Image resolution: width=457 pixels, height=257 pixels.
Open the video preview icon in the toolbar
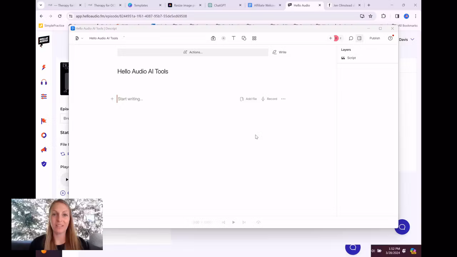pyautogui.click(x=213, y=38)
